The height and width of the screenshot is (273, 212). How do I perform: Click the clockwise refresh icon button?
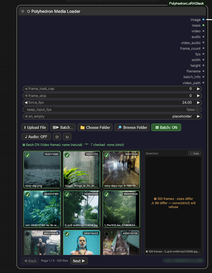57,137
